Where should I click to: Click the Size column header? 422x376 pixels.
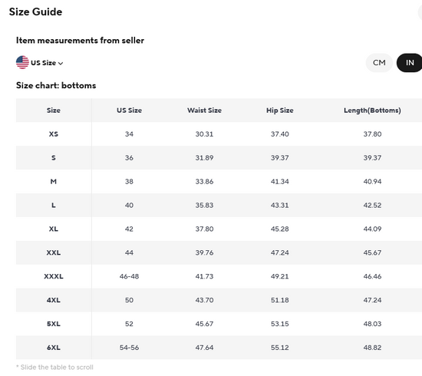tap(54, 110)
